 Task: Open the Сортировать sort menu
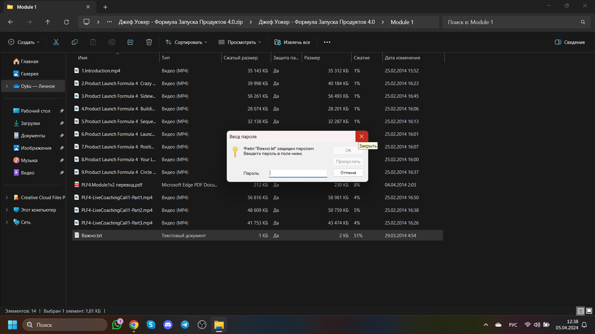tap(186, 42)
